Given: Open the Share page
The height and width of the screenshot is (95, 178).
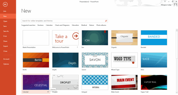Looking at the screenshot, I should [x=5, y=41].
